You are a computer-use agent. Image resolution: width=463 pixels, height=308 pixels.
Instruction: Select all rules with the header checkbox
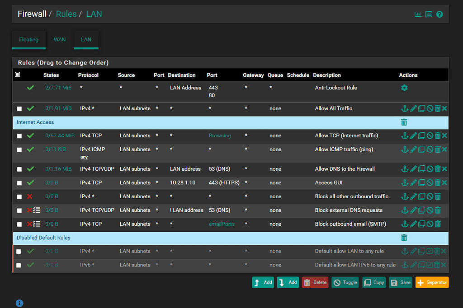click(18, 75)
